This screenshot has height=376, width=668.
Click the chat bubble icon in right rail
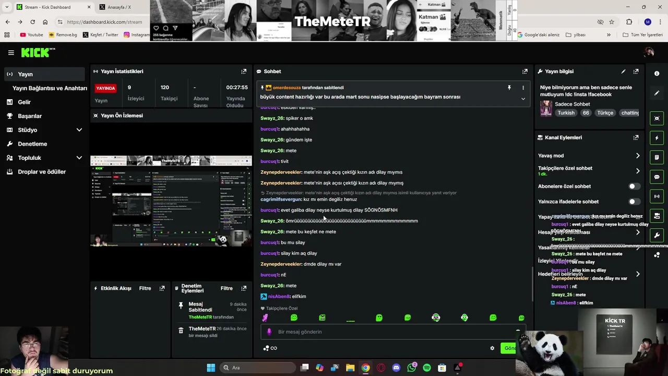click(657, 177)
